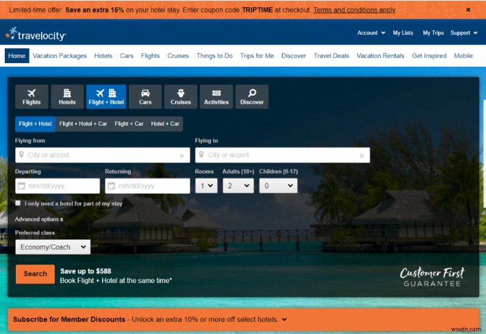Open Things to Do in the nav bar
Image resolution: width=486 pixels, height=334 pixels.
[214, 56]
